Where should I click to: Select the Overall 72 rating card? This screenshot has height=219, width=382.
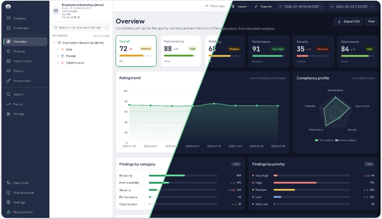click(x=136, y=51)
